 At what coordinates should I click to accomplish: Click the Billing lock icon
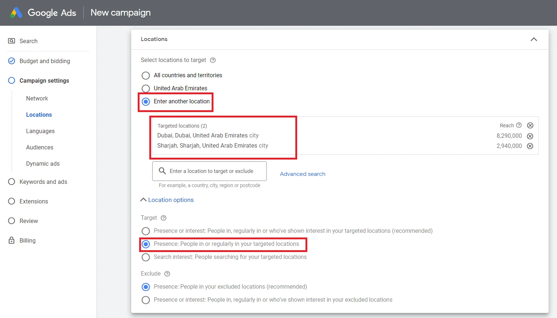click(x=12, y=240)
